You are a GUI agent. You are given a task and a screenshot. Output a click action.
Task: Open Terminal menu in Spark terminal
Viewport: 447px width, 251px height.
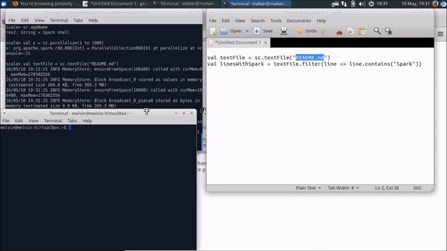tap(59, 20)
